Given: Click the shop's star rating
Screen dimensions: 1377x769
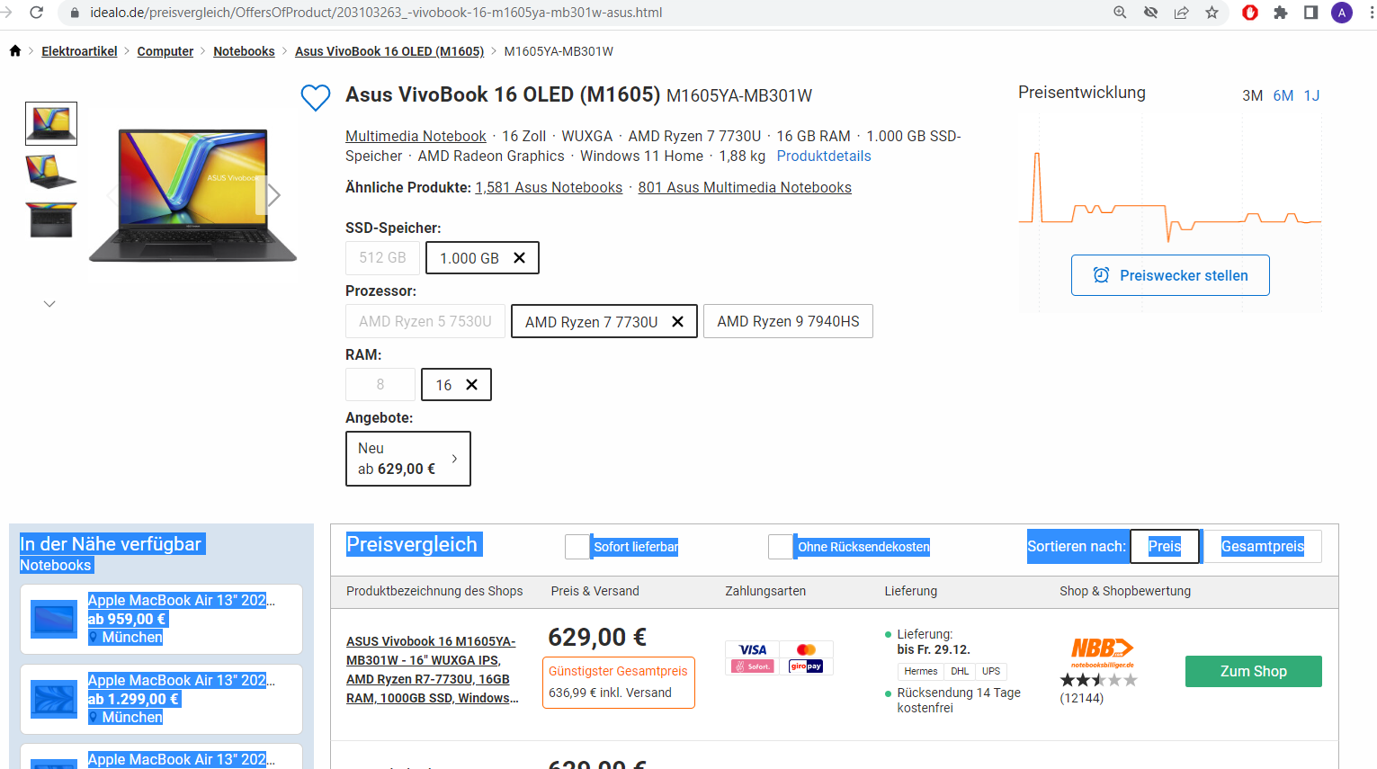Looking at the screenshot, I should (x=1098, y=681).
